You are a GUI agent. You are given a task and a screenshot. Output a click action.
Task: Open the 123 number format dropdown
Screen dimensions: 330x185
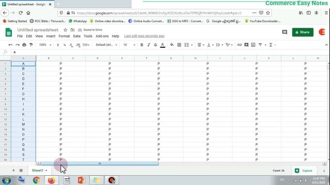pyautogui.click(x=86, y=45)
